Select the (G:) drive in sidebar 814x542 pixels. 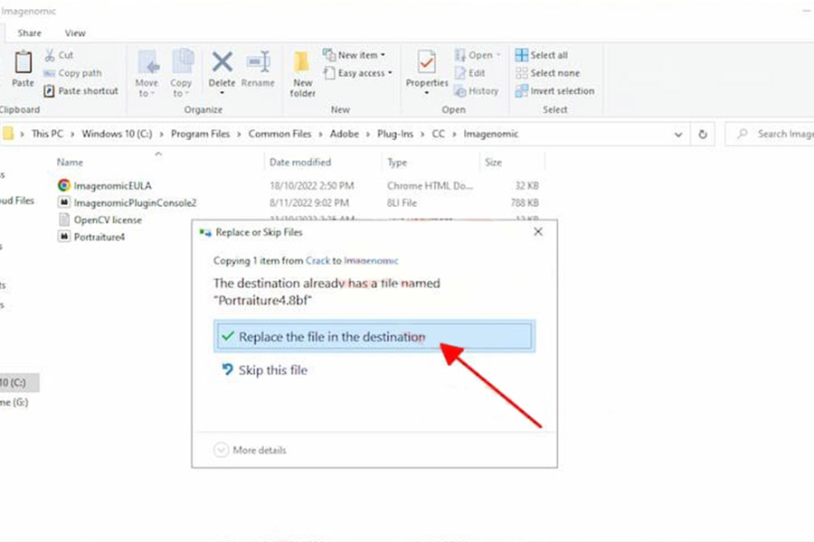click(14, 402)
